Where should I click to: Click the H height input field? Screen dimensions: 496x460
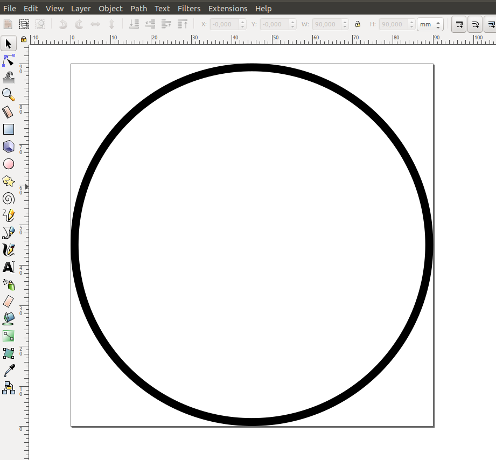click(394, 24)
